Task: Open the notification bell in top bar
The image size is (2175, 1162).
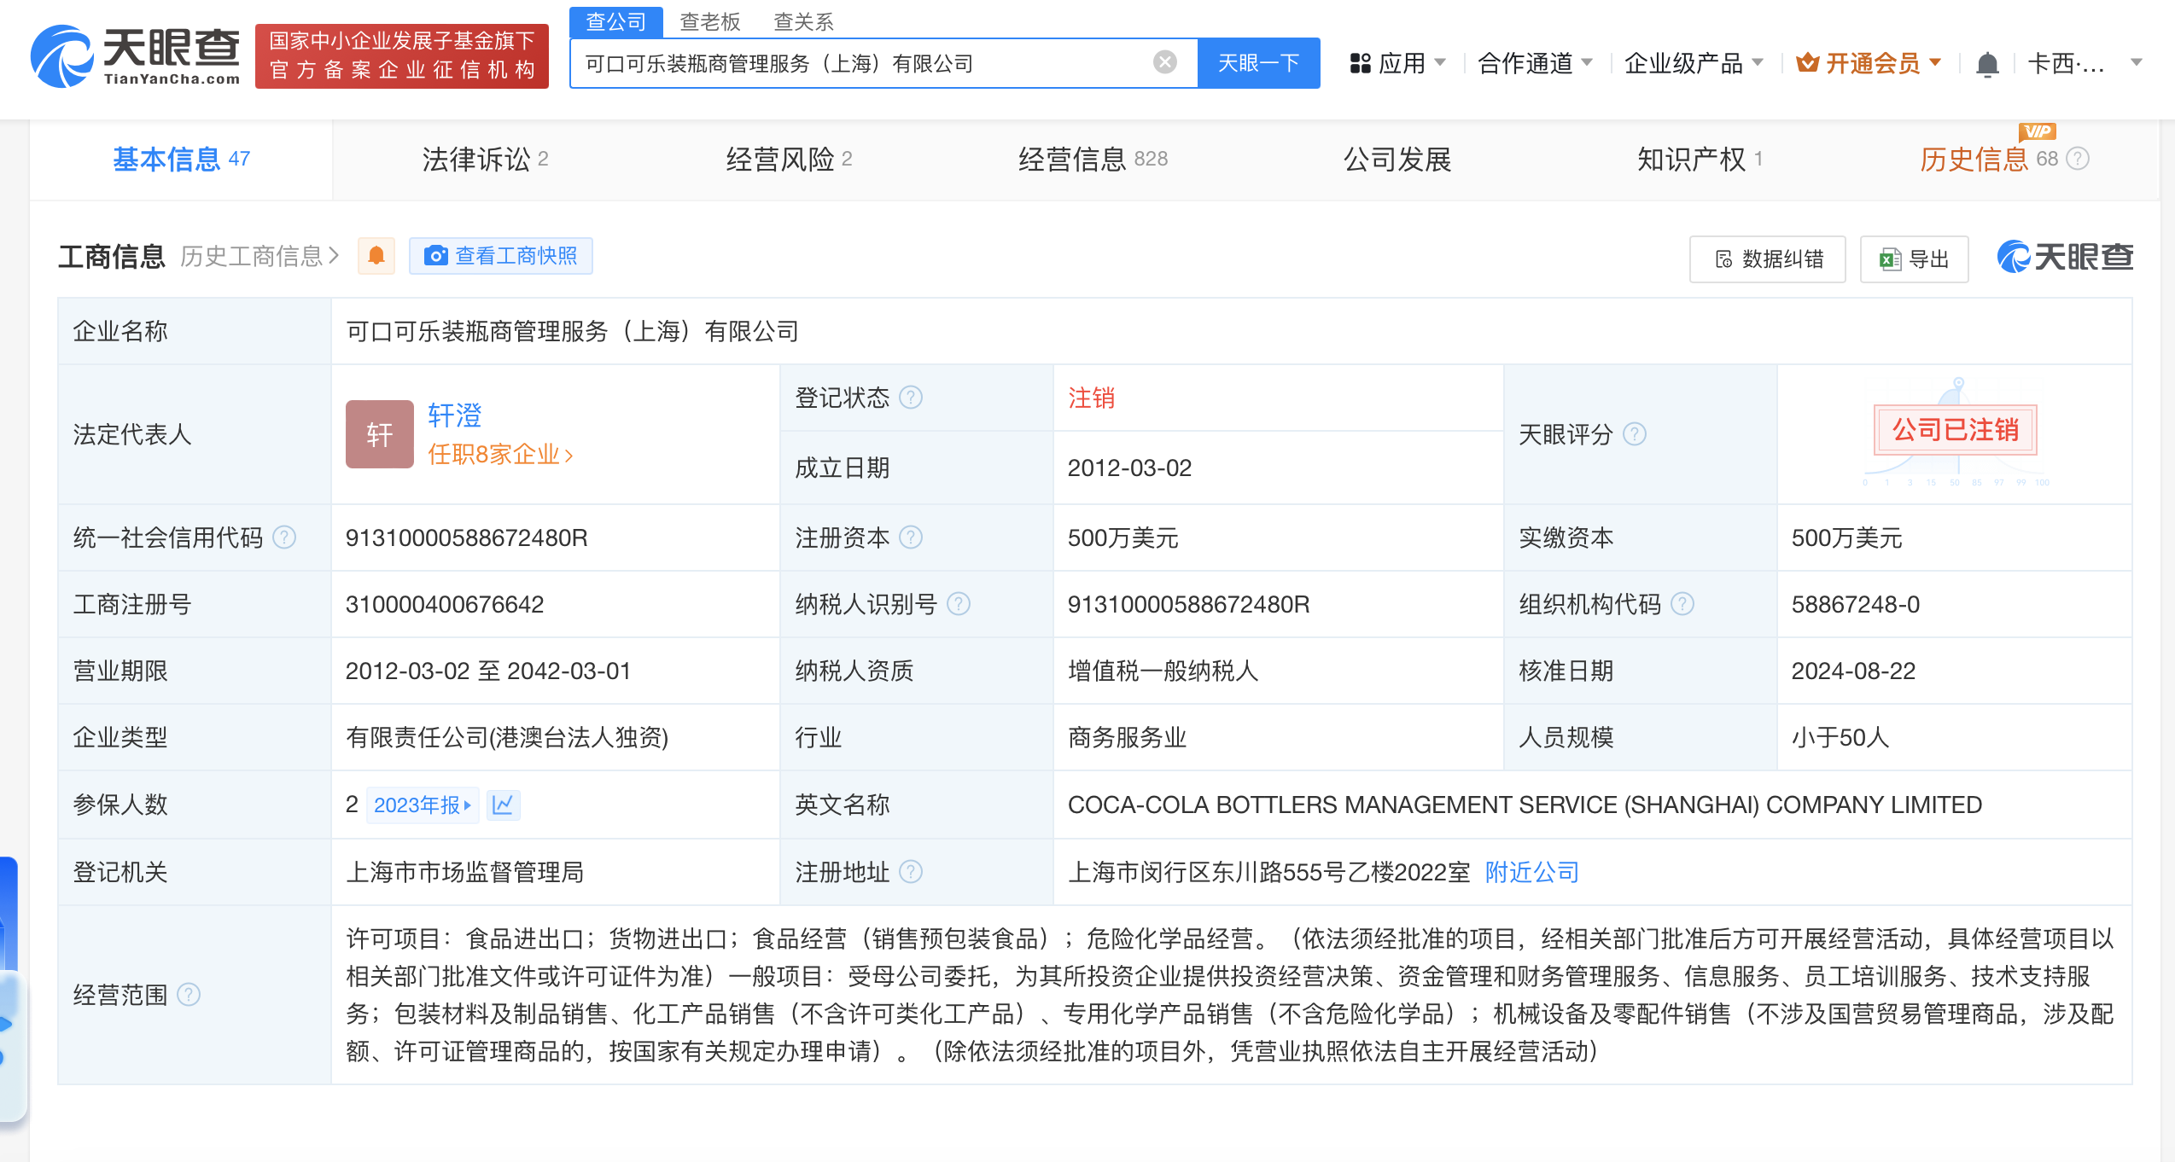Action: 1987,62
